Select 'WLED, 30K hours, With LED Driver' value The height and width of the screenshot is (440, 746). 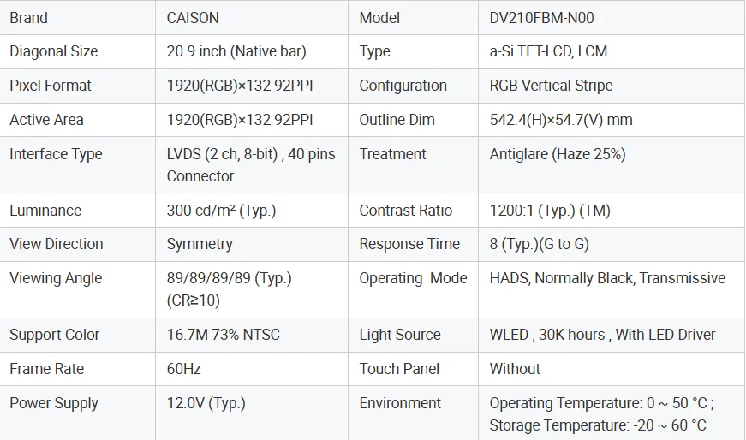(x=602, y=335)
